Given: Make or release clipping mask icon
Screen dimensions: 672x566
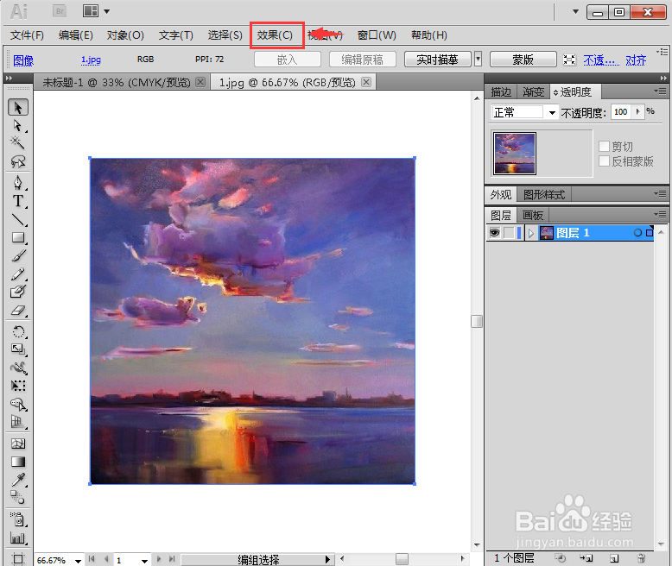Looking at the screenshot, I should pyautogui.click(x=560, y=558).
